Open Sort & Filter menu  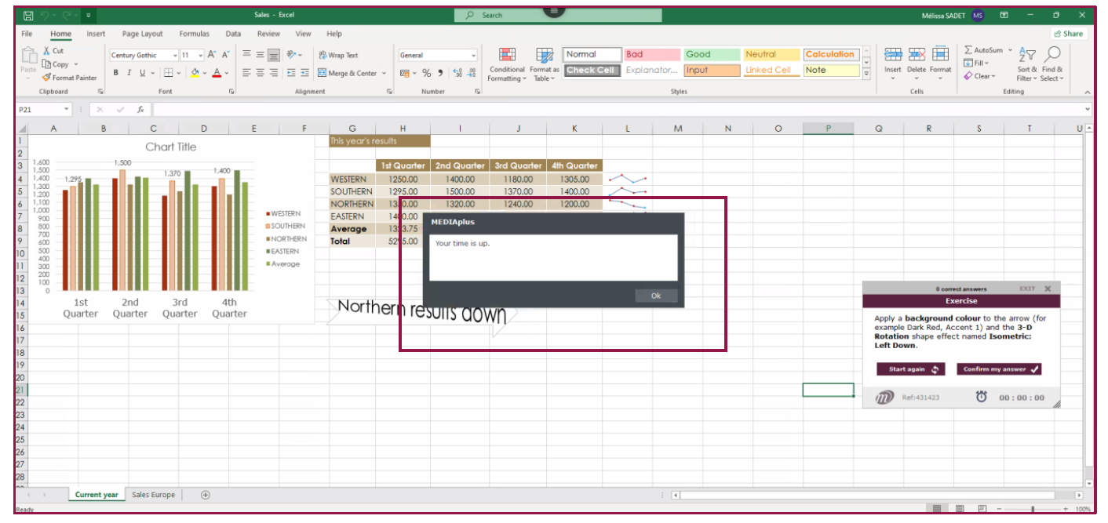1026,64
